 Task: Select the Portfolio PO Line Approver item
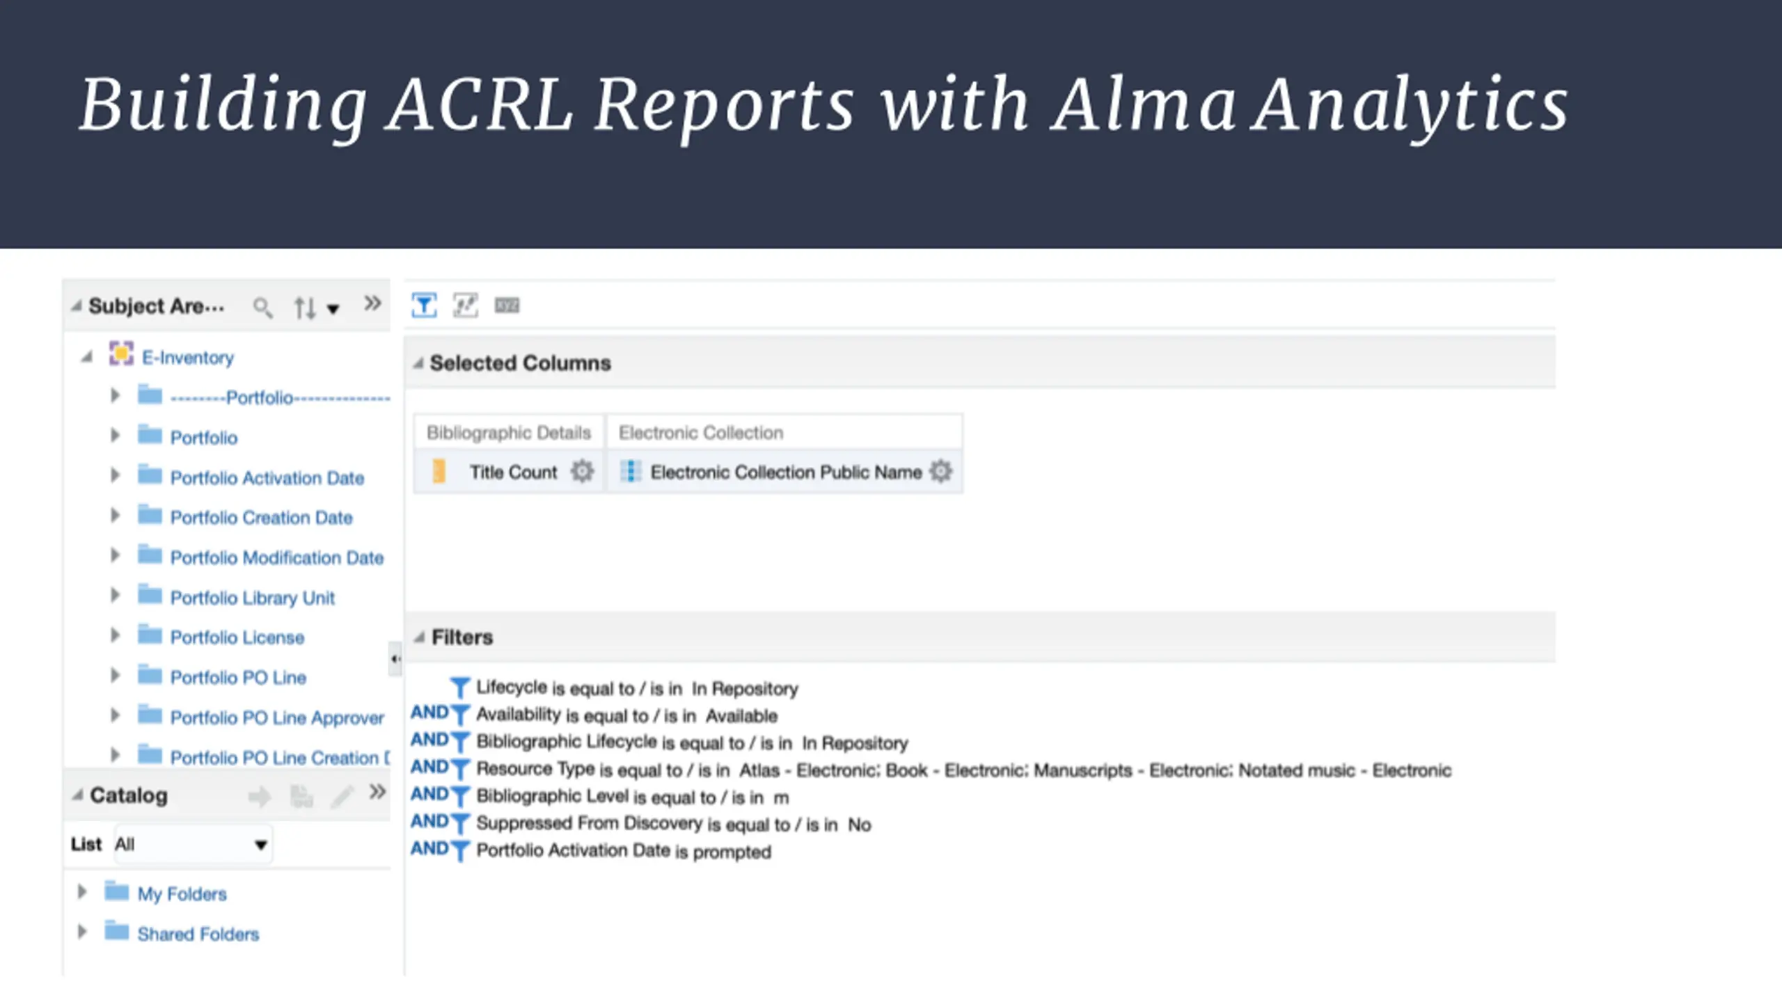click(277, 717)
